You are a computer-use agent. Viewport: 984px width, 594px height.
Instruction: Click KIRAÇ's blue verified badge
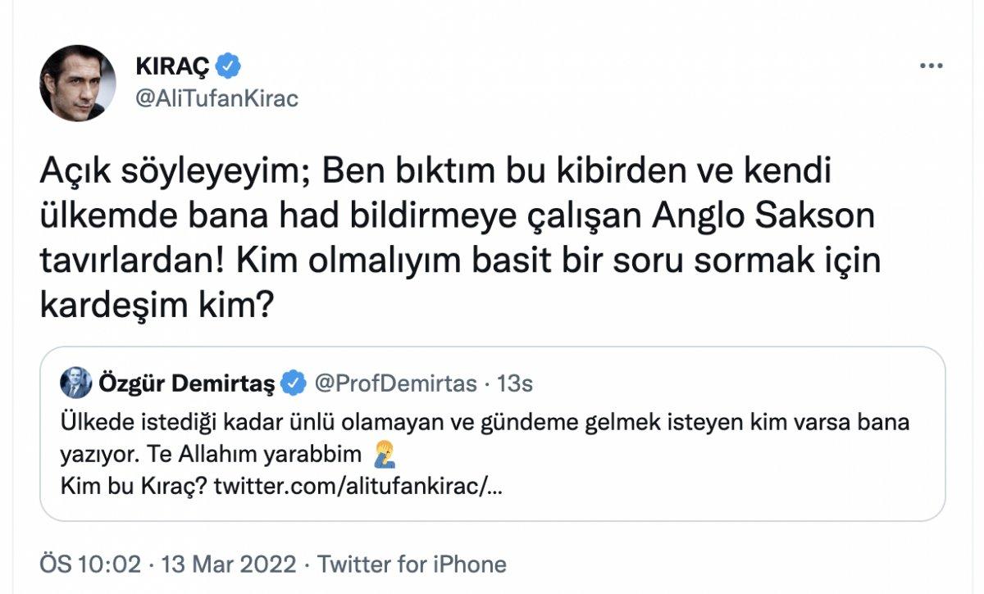point(230,64)
